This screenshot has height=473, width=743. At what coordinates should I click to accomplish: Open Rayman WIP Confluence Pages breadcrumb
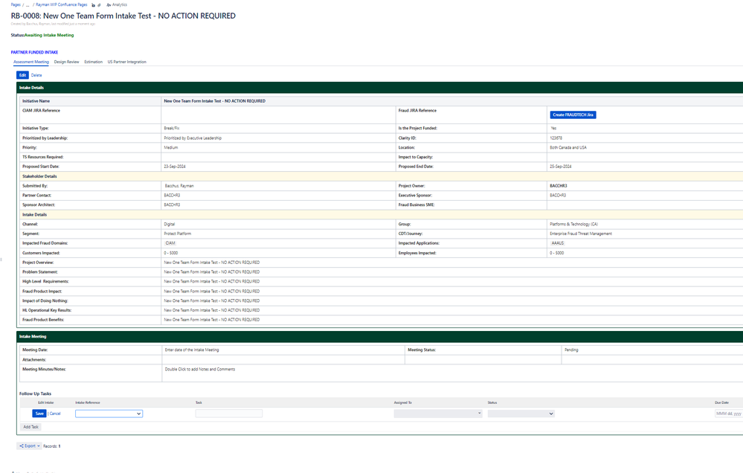click(x=62, y=4)
